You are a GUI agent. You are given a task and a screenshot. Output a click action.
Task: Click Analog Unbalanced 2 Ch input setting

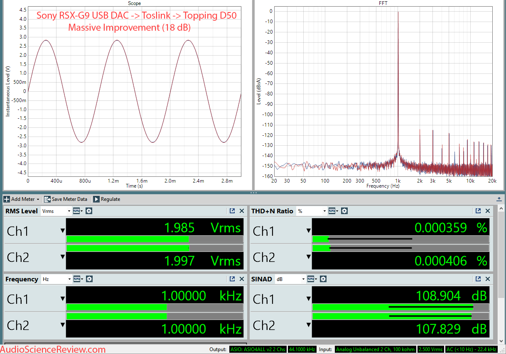pyautogui.click(x=375, y=349)
